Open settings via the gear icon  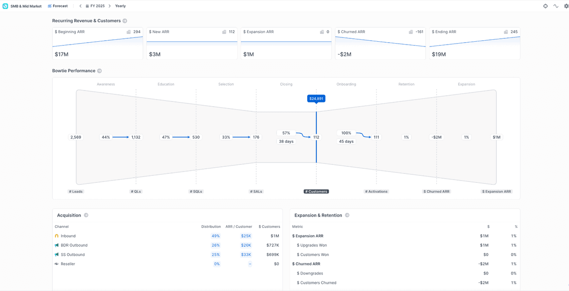[x=566, y=6]
